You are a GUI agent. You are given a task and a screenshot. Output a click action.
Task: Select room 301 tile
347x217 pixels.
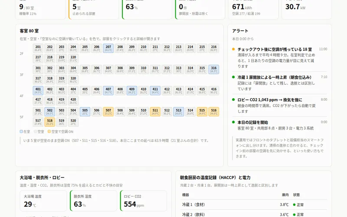38,69
